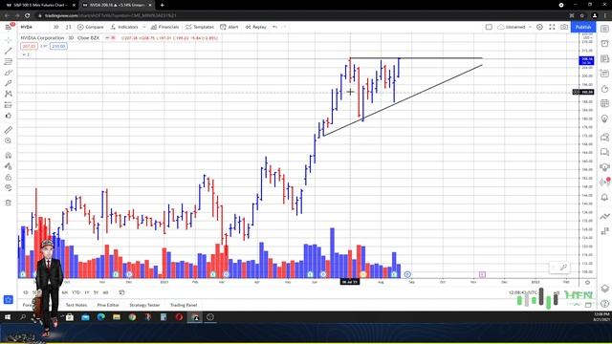Switch to the Strategy Tester tab
The width and height of the screenshot is (612, 344).
pos(144,305)
